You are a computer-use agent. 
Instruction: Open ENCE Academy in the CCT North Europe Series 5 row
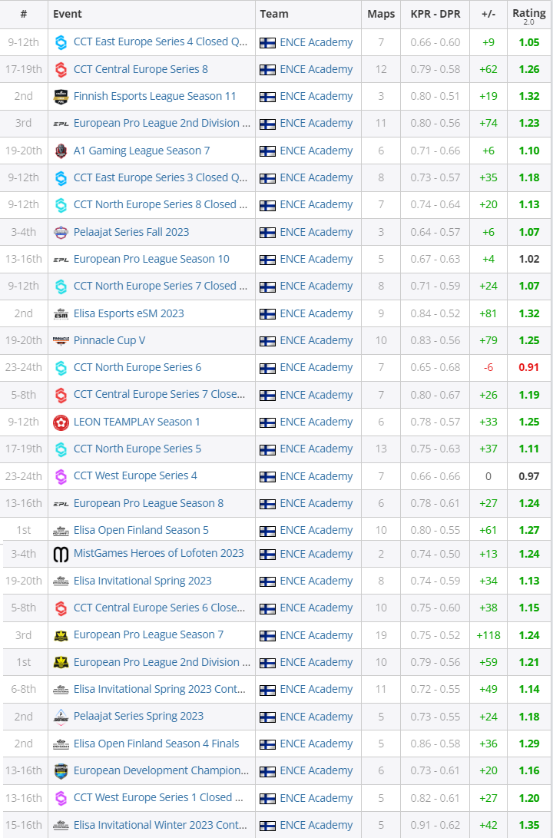pos(316,449)
